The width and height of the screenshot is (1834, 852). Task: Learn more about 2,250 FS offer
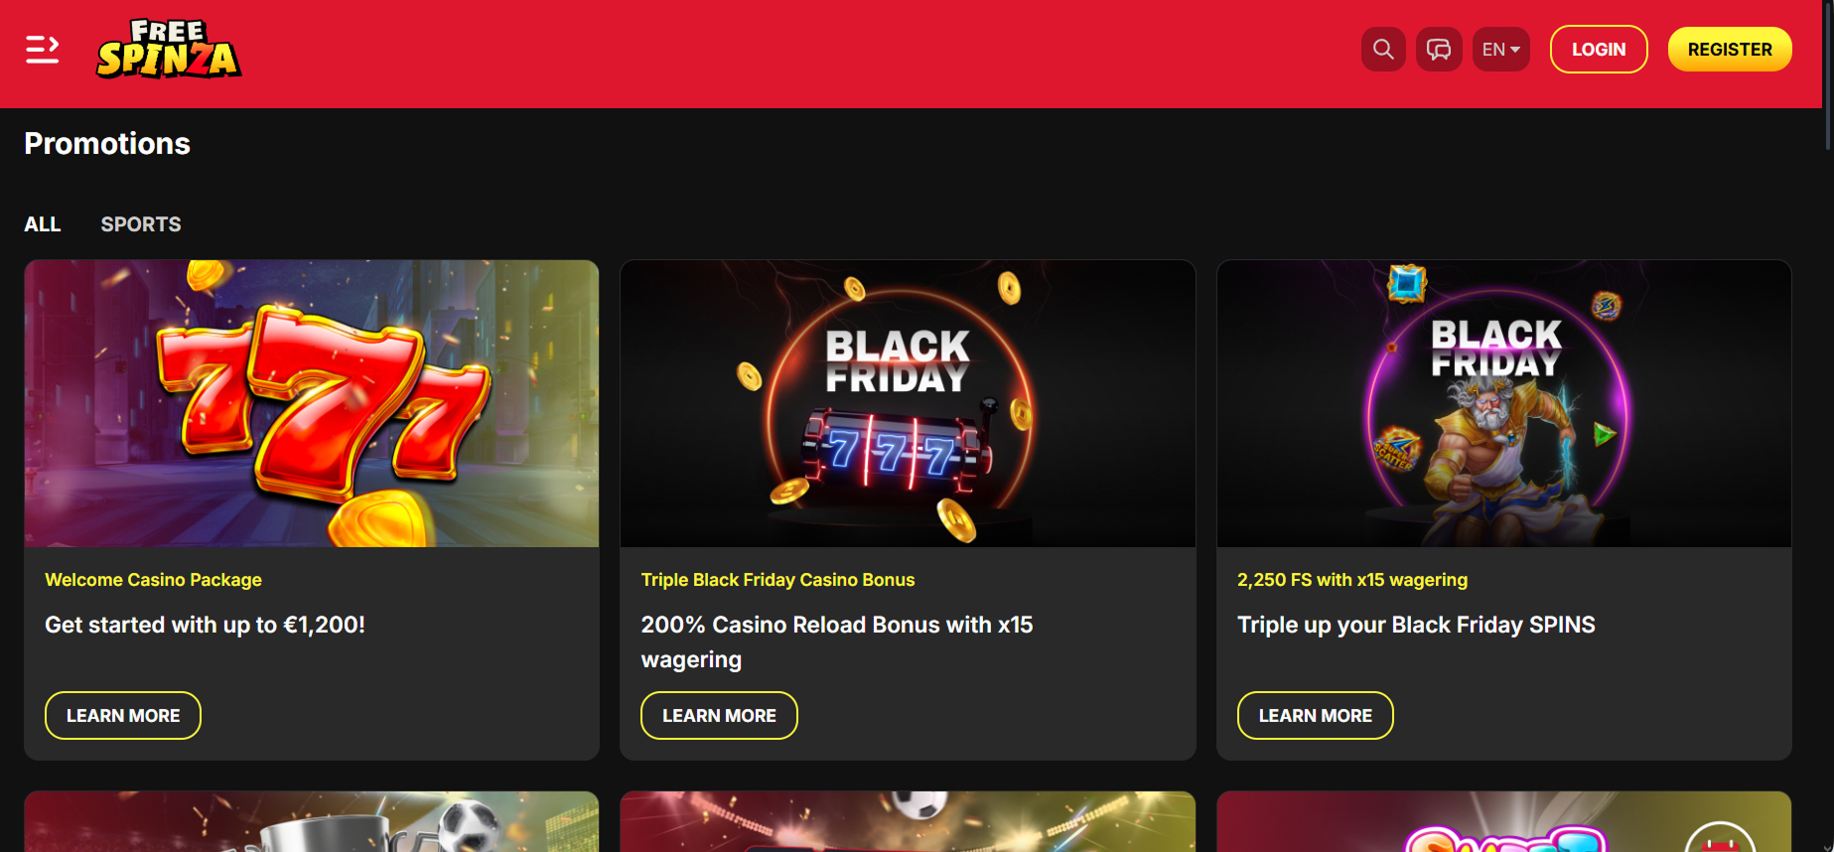(x=1316, y=715)
